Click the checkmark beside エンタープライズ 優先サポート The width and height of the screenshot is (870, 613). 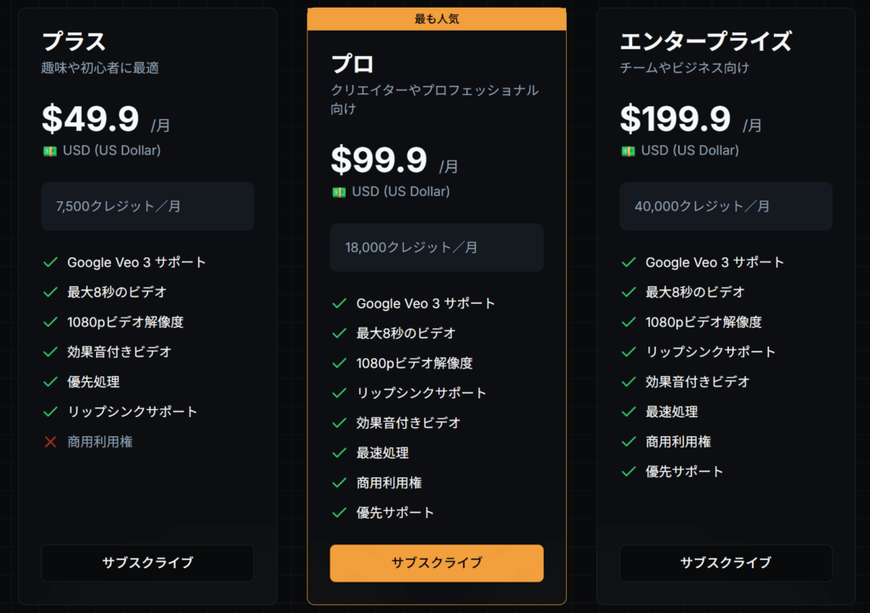629,471
